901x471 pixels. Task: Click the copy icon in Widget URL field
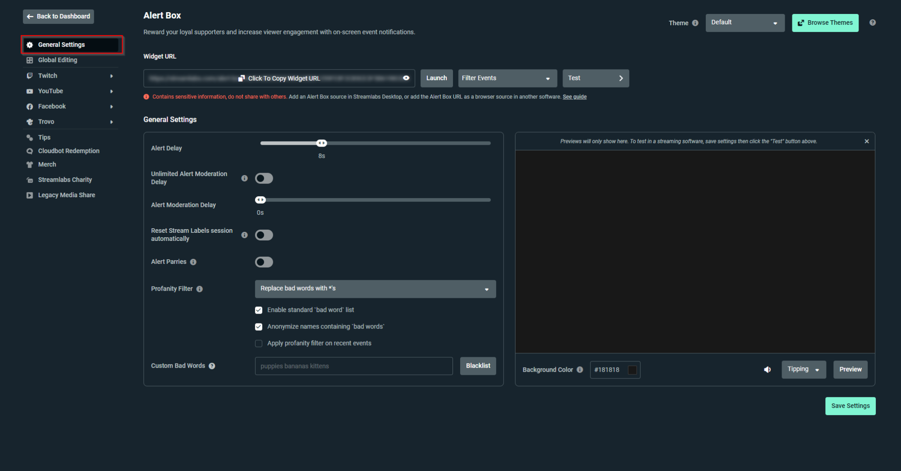point(242,78)
